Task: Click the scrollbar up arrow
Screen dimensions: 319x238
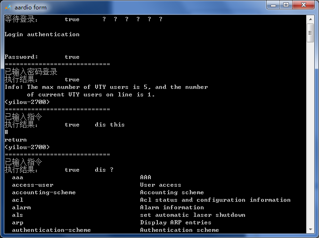Action: click(x=311, y=19)
